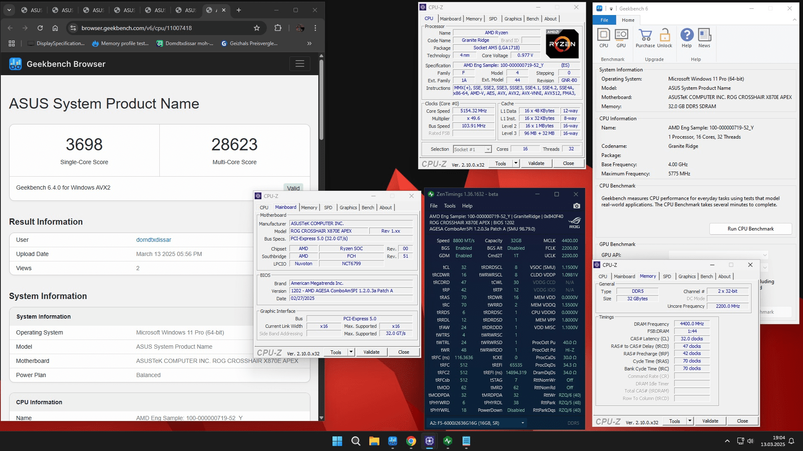
Task: Open Notepad from the taskbar
Action: [466, 441]
